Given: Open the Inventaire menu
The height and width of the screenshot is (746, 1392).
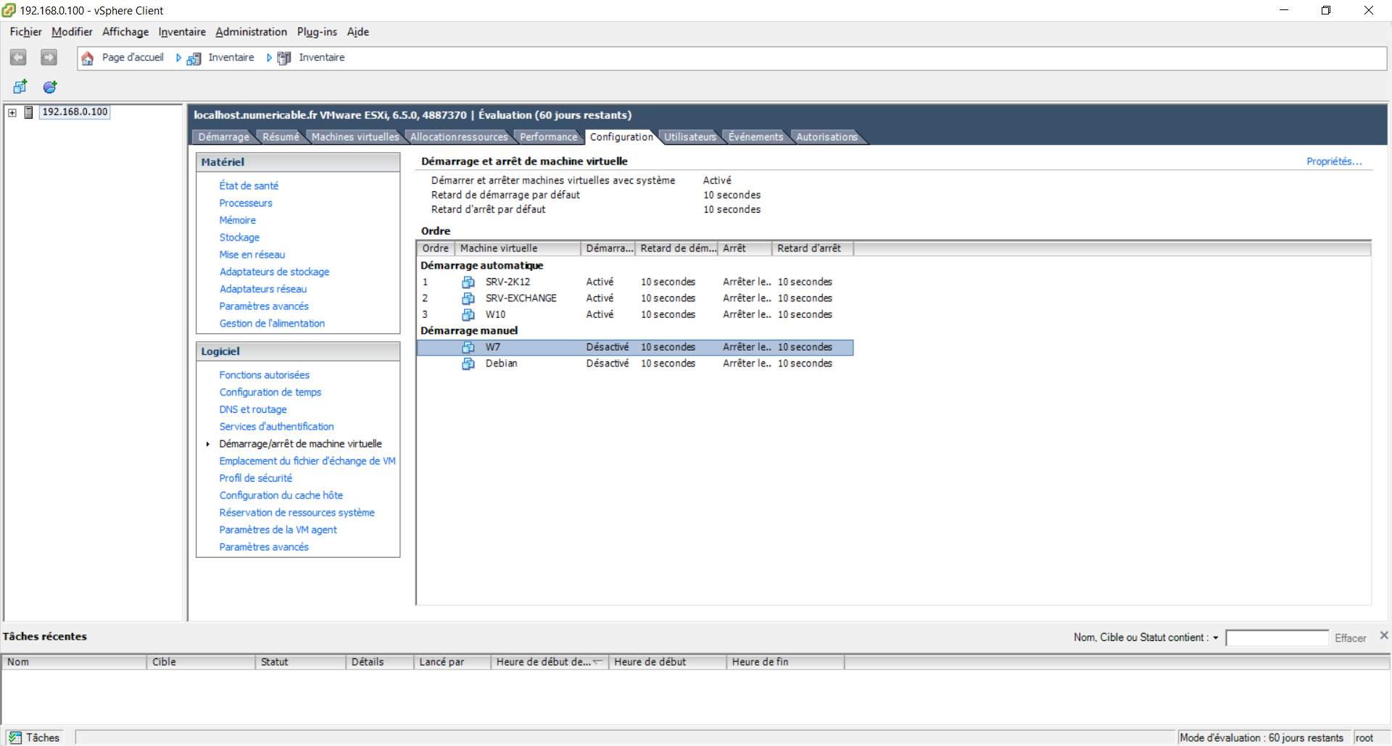Looking at the screenshot, I should click(x=182, y=32).
